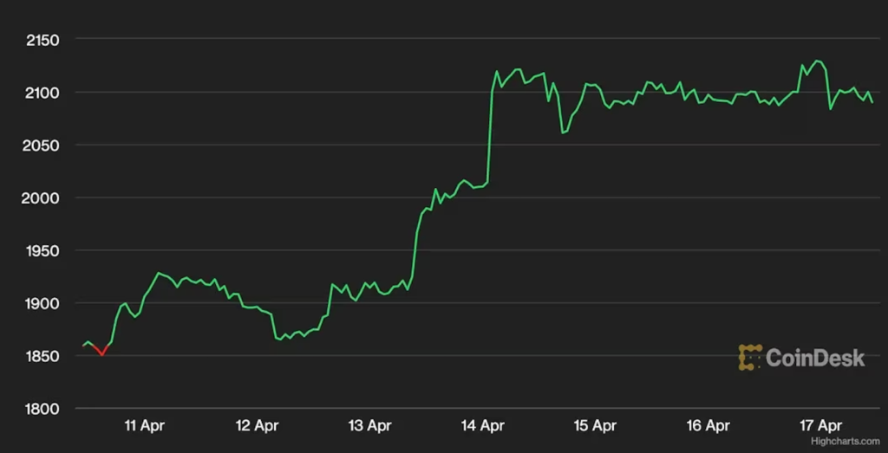This screenshot has width=888, height=453.
Task: Click the 2150 y-axis label
Action: [x=42, y=40]
